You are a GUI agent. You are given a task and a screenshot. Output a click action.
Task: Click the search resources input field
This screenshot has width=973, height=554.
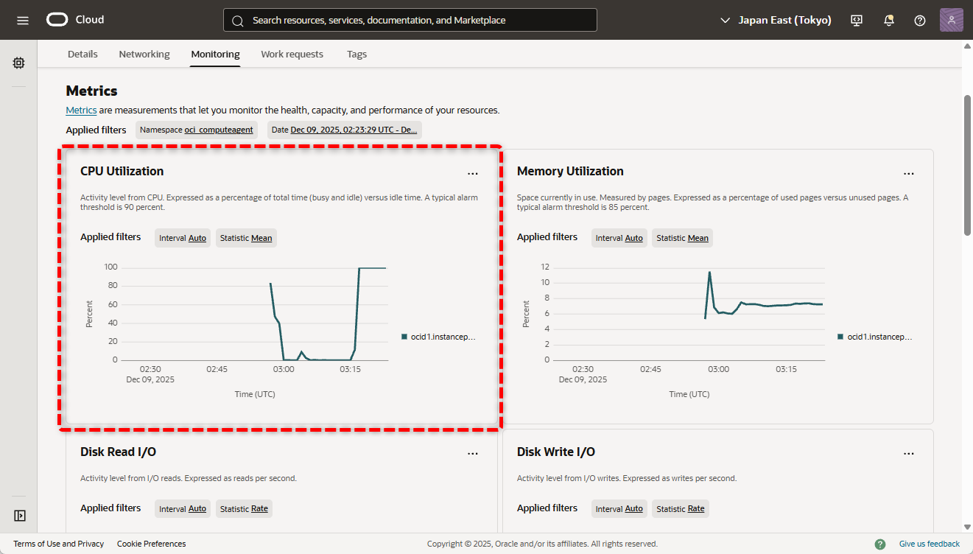tap(410, 21)
